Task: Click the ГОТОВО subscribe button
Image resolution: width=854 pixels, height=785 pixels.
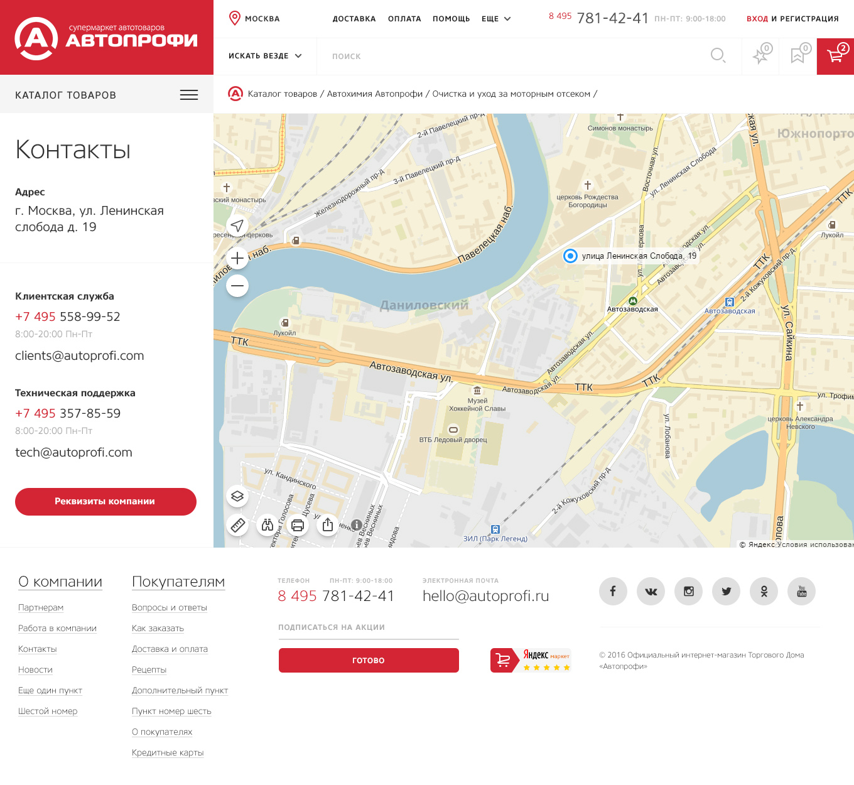Action: 369,660
